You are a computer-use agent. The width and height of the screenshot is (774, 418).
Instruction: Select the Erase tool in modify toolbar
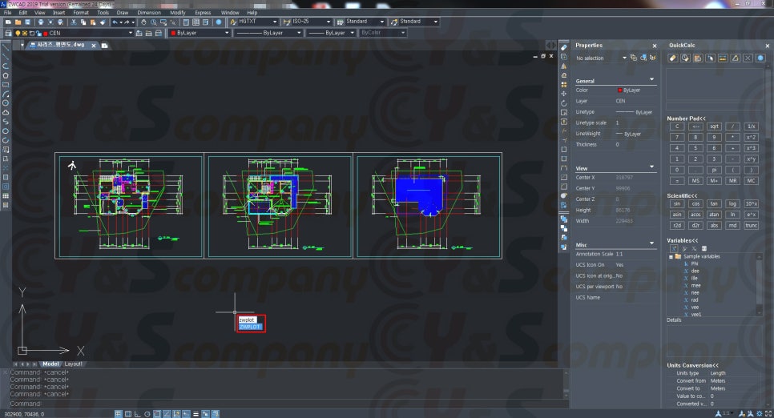click(x=564, y=47)
